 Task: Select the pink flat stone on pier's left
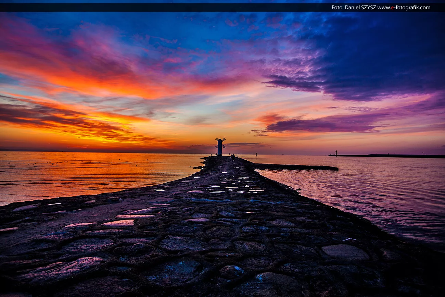(119, 223)
